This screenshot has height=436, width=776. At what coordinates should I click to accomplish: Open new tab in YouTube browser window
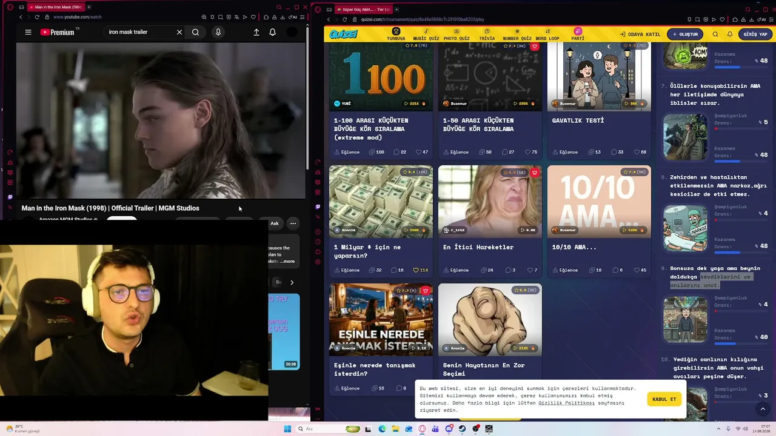[x=89, y=7]
